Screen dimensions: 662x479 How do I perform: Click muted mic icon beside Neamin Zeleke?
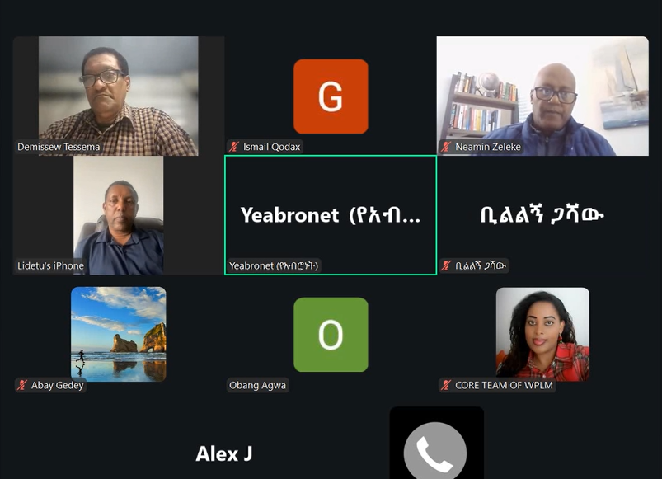pos(446,147)
